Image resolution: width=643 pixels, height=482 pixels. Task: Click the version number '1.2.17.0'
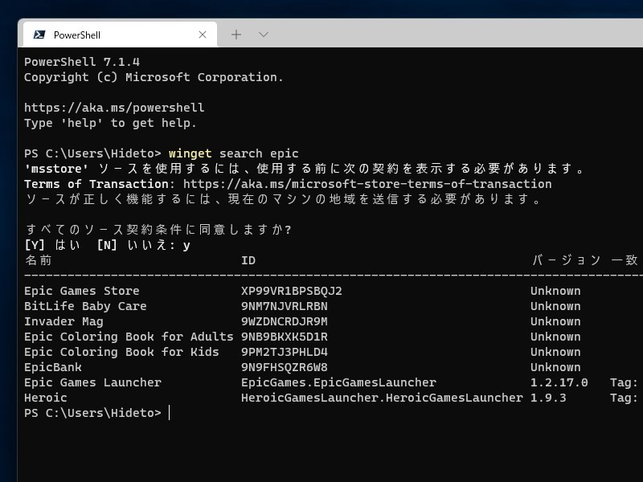coord(559,382)
